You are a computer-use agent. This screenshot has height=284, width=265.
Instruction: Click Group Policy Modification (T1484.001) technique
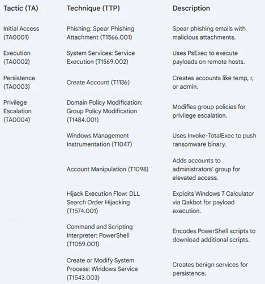104,111
